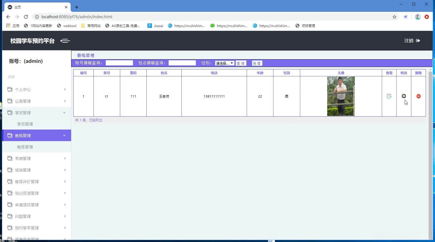Click the password cell 111
The width and height of the screenshot is (435, 242).
click(133, 96)
